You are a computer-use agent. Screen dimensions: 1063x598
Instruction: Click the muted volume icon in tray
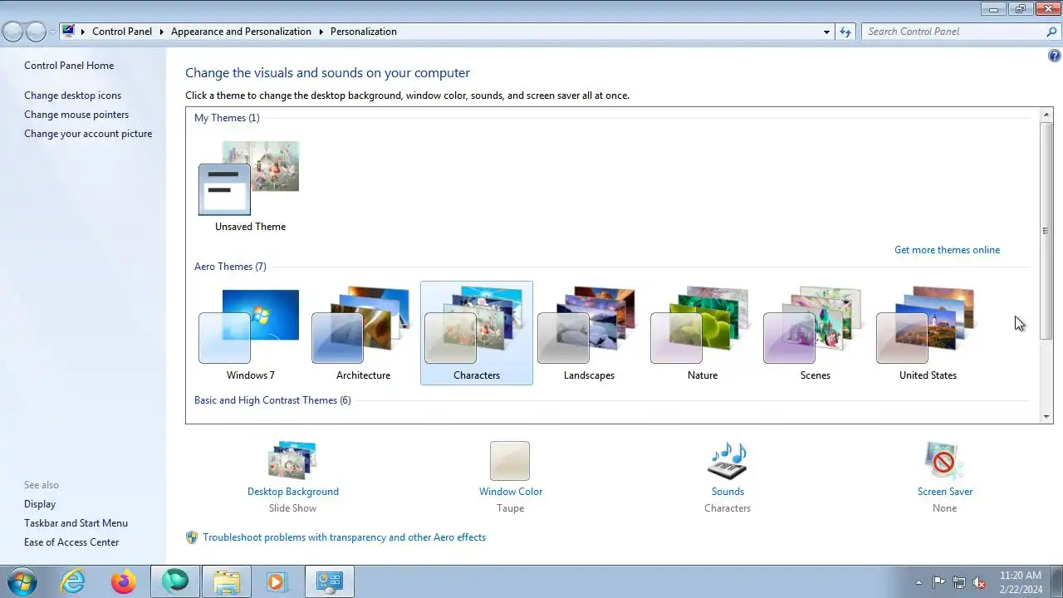tap(979, 582)
